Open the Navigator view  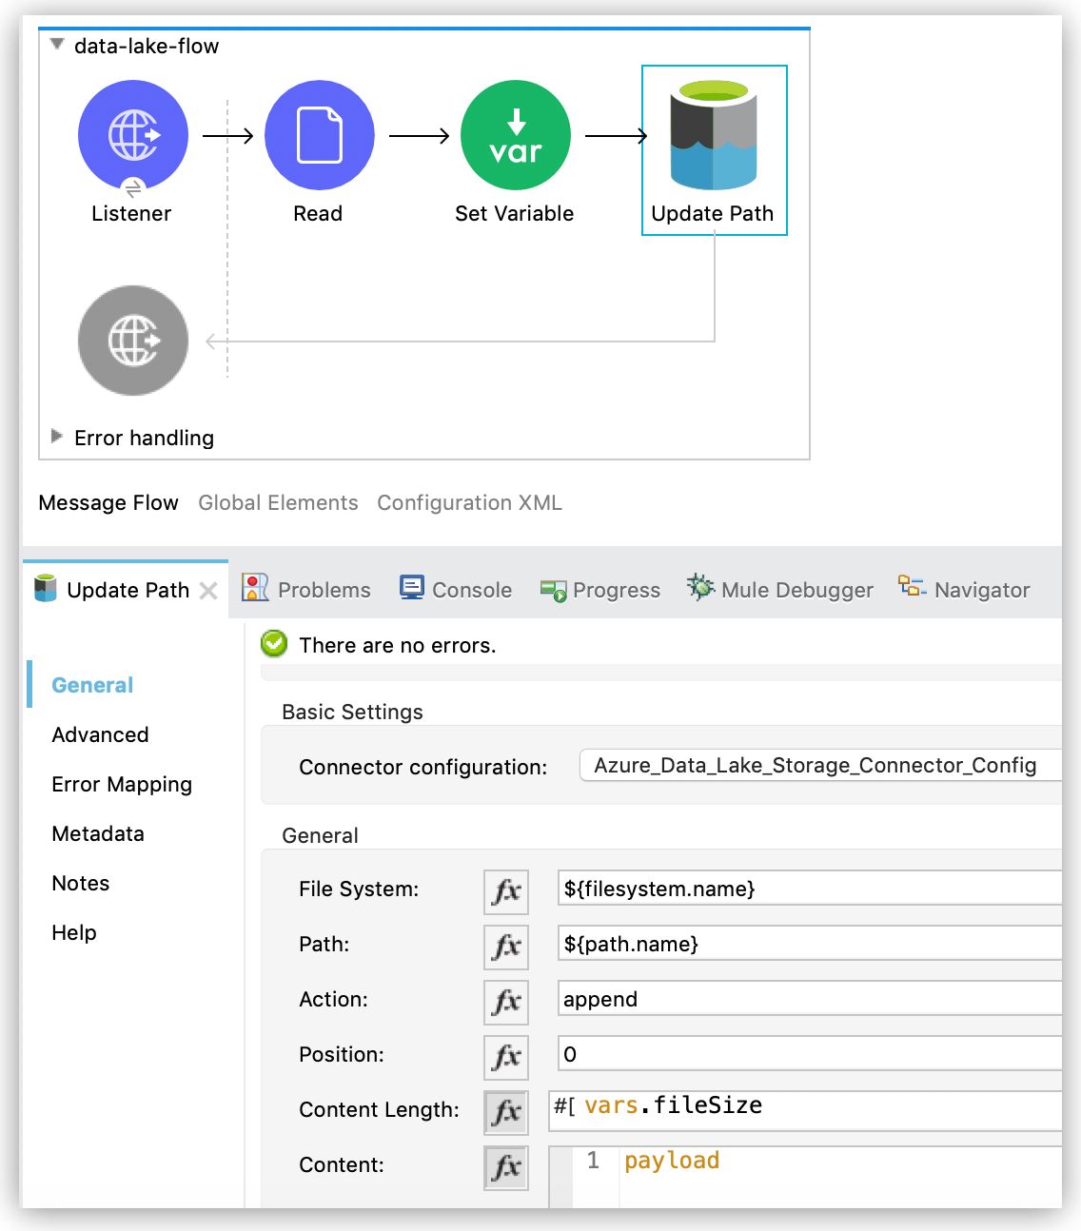point(964,590)
